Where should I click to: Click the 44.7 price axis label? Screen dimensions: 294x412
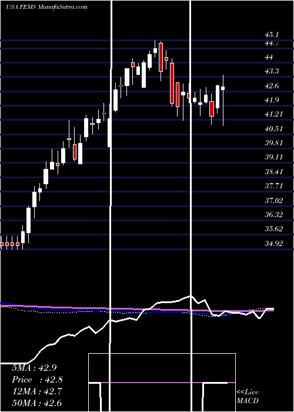point(272,44)
